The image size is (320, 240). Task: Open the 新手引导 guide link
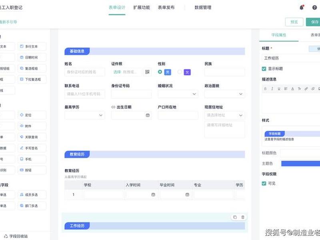pyautogui.click(x=8, y=22)
